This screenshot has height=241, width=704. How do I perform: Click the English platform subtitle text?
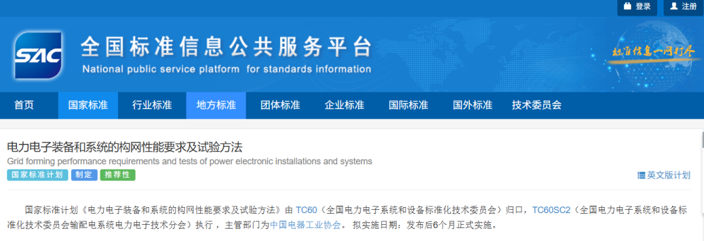pos(227,70)
